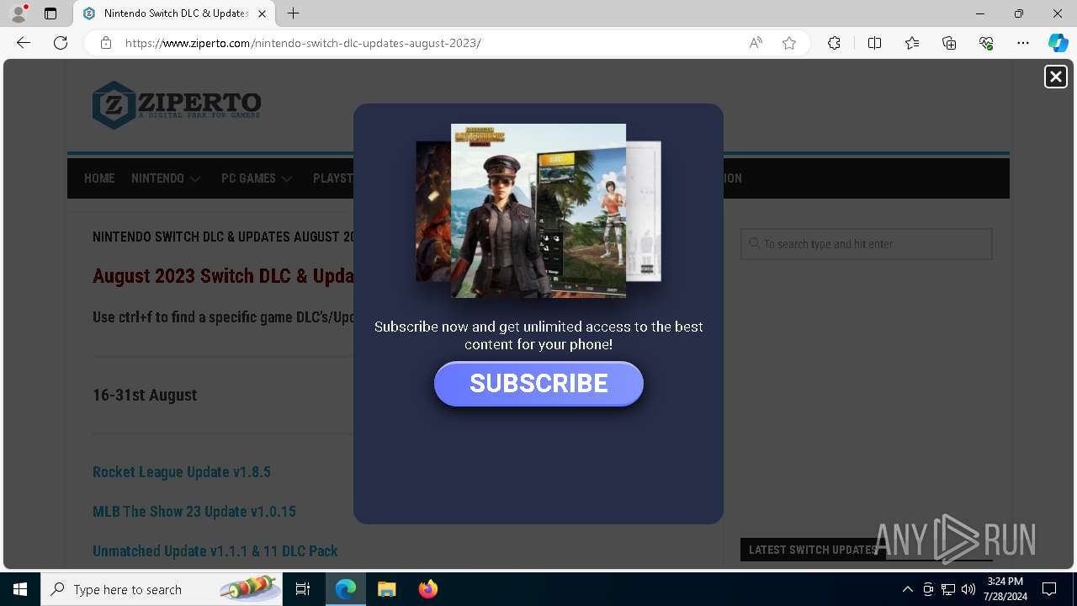The height and width of the screenshot is (606, 1077).
Task: Open the PLAYSTATION menu item
Action: (333, 178)
